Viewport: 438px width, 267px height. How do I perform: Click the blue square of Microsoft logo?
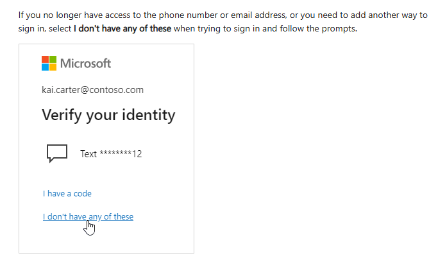click(x=45, y=67)
